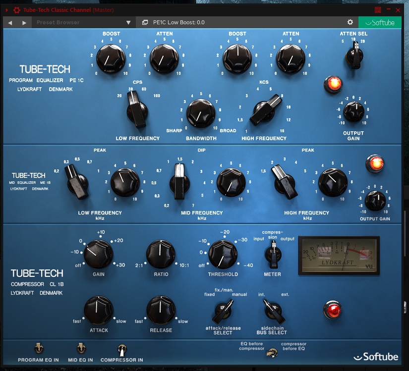Click the ME 1B OUTPUT GAIN knob
The image size is (409, 371).
pyautogui.click(x=375, y=201)
